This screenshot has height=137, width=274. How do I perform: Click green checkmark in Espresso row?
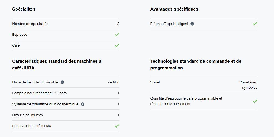pyautogui.click(x=117, y=35)
